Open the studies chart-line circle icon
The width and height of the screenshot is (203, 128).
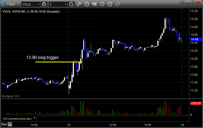tap(87, 4)
